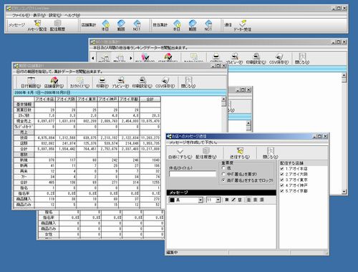Click カスタマイズ icon in store summary window
This screenshot has width=358, height=272.
click(79, 82)
